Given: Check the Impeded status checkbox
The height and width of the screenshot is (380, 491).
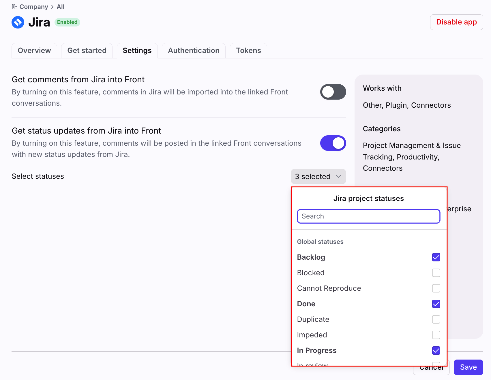Looking at the screenshot, I should [x=436, y=335].
